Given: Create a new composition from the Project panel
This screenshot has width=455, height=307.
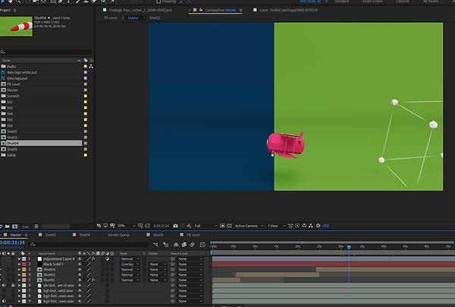Looking at the screenshot, I should pos(15,227).
